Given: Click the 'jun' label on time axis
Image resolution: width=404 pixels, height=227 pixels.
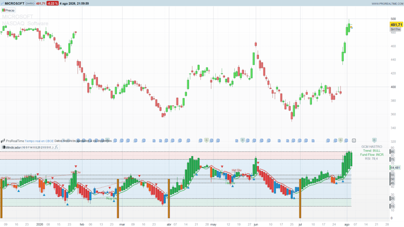Looking at the screenshot, I should click(x=256, y=224).
